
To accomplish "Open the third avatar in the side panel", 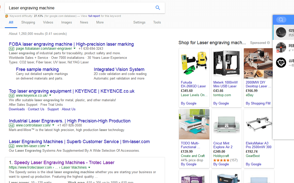I will [x=281, y=63].
